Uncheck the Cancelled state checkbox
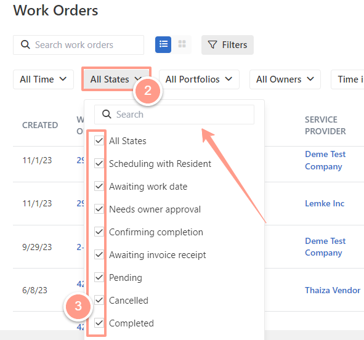Viewport: 364px width, 340px height. (99, 300)
